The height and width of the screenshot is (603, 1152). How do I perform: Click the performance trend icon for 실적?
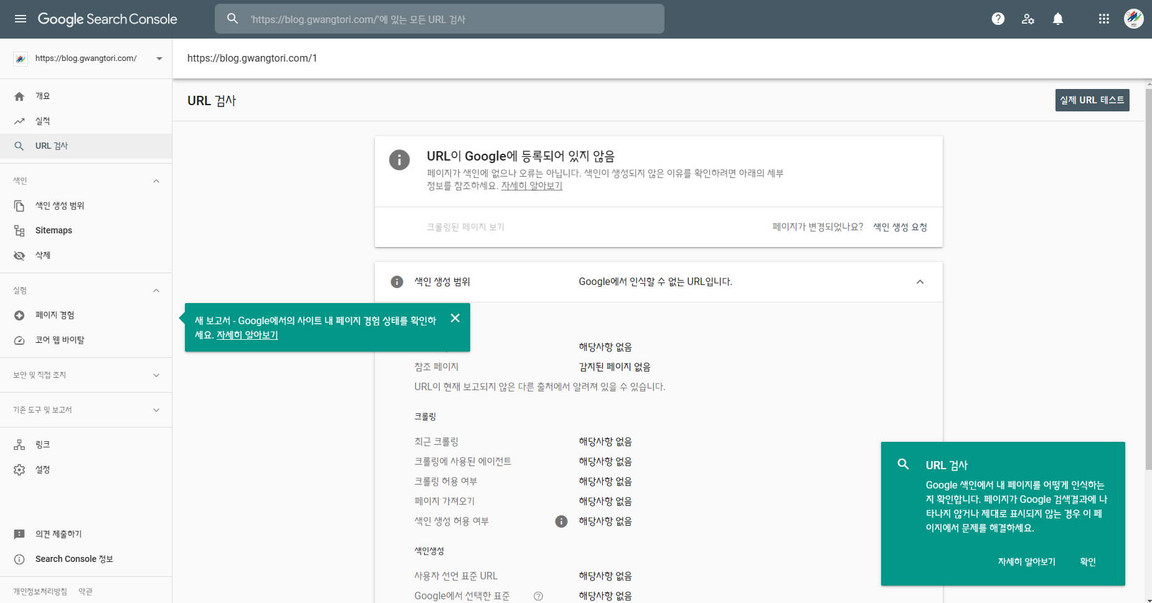(19, 121)
